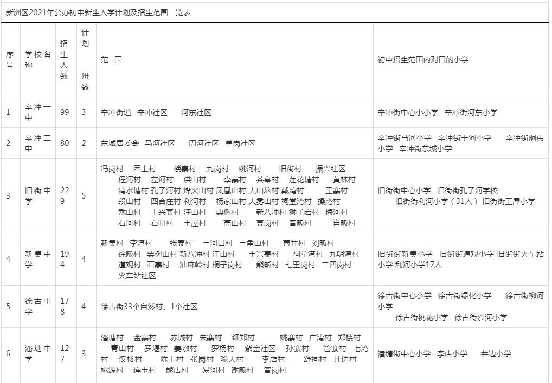The height and width of the screenshot is (383, 552).
Task: Select the 学校名称 column header
Action: pos(37,60)
